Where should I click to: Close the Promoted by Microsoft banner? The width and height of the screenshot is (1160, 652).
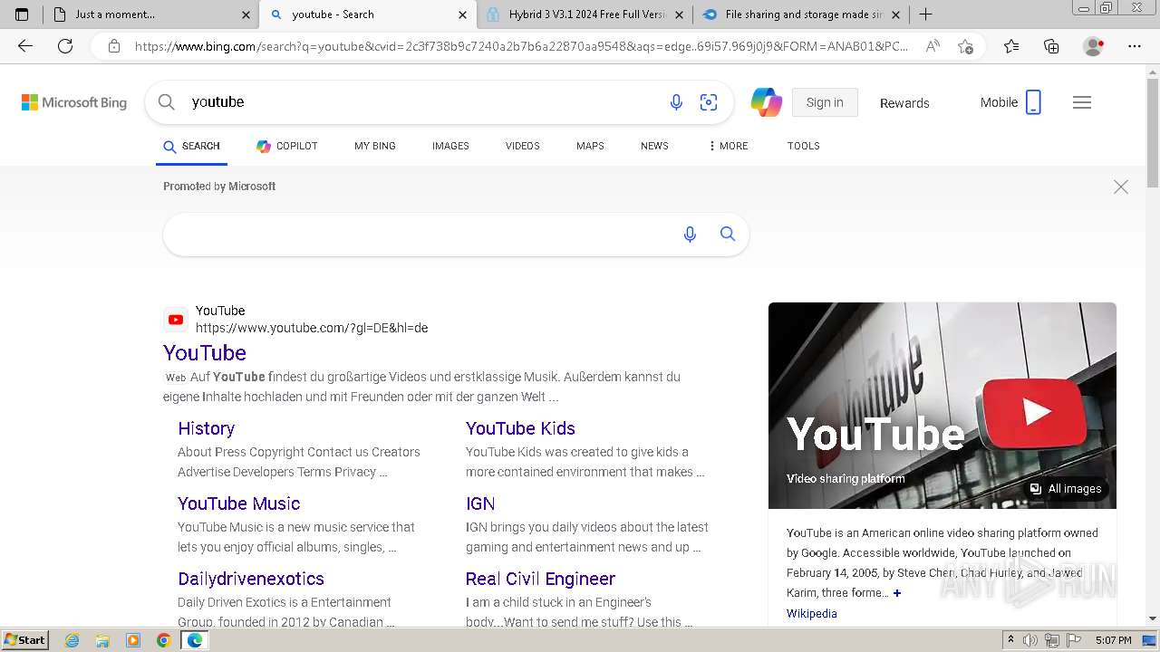coord(1121,187)
